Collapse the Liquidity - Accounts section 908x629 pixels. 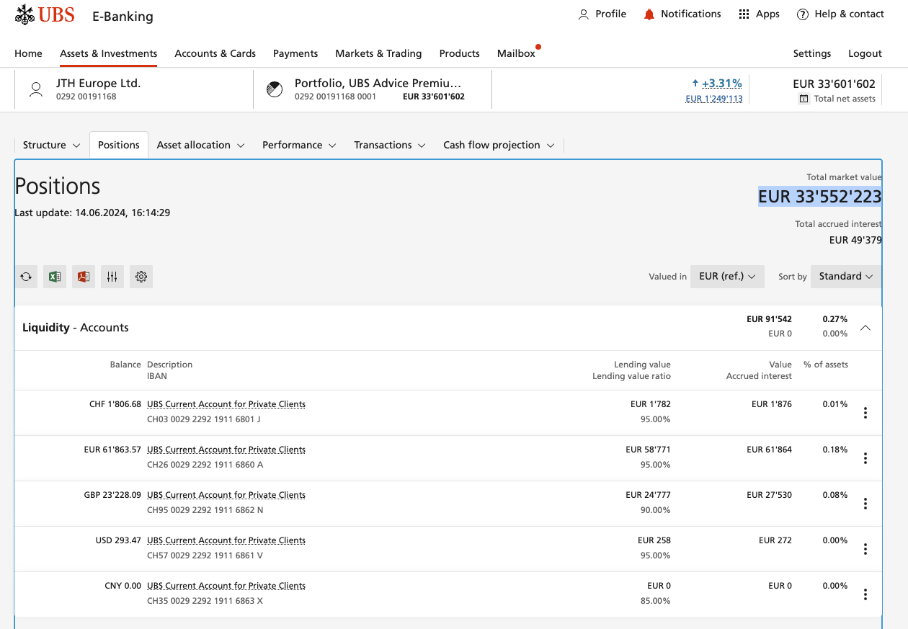(865, 328)
